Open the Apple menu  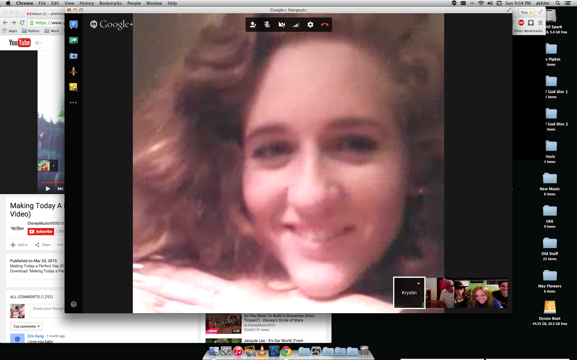8,3
